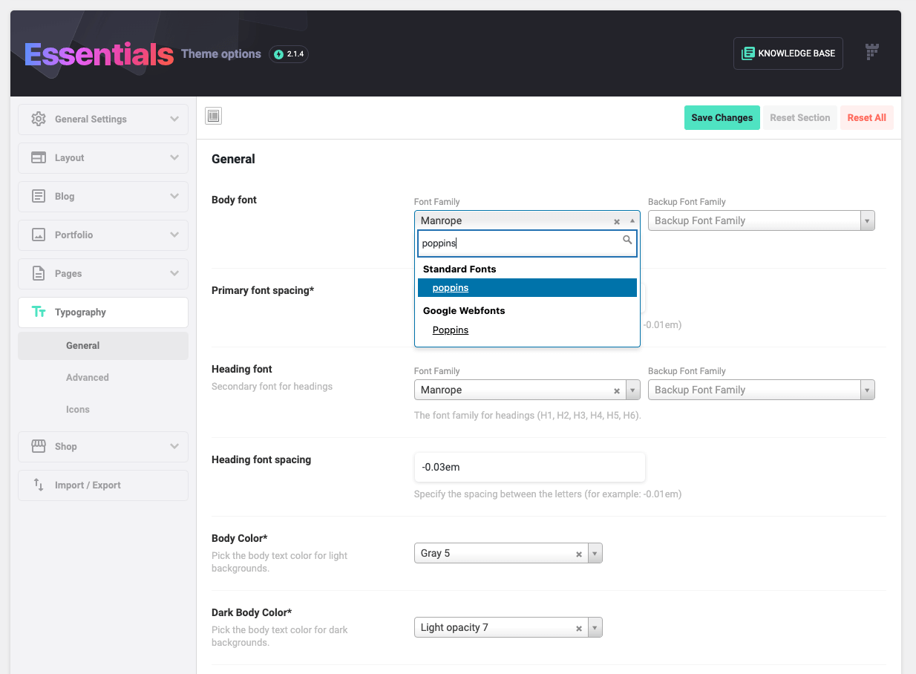Open General Settings gear icon
The height and width of the screenshot is (674, 916).
pos(39,119)
